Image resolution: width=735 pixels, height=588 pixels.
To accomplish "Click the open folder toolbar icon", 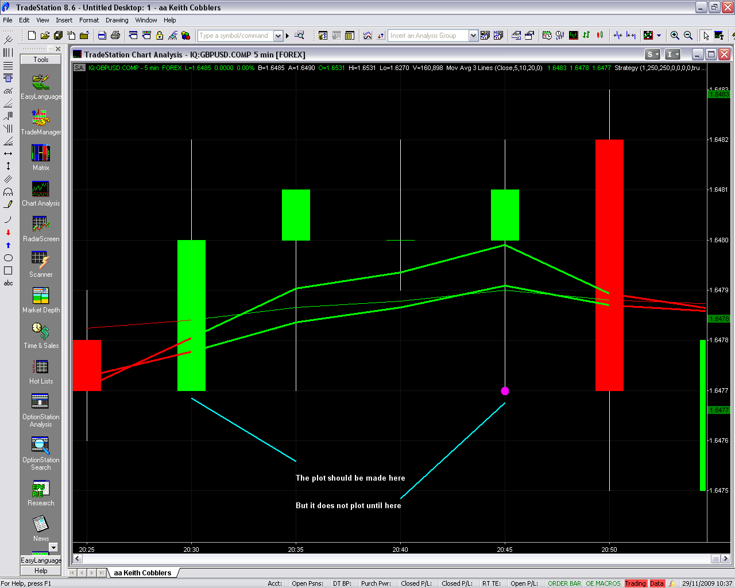I will (x=45, y=36).
